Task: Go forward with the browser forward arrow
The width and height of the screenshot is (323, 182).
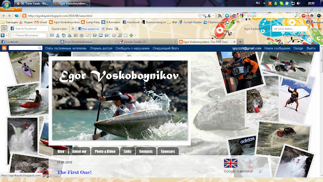Action: [9, 16]
